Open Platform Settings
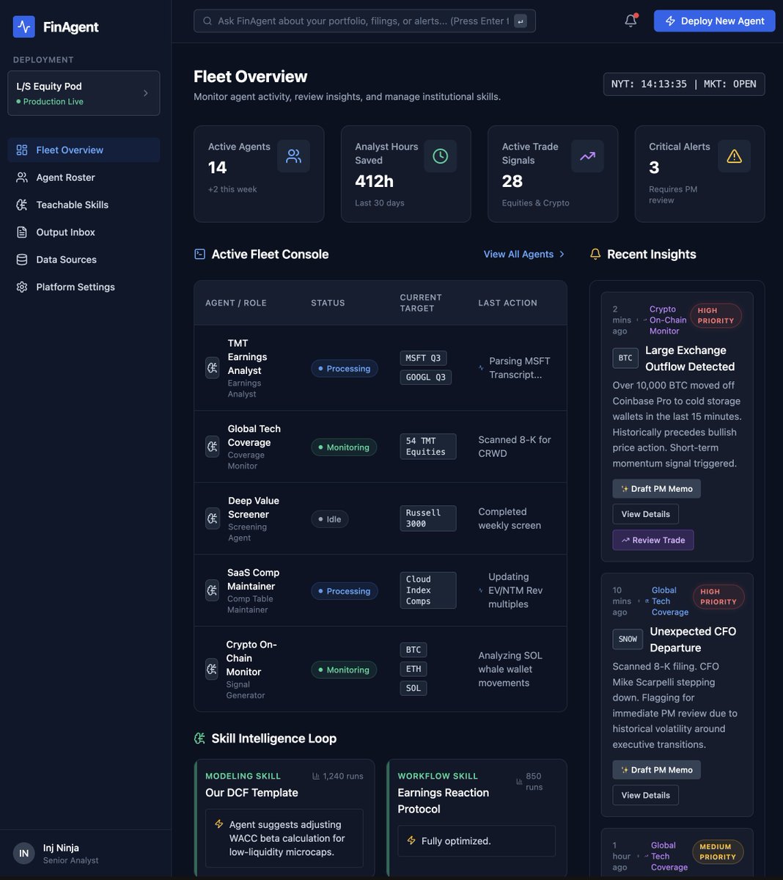783x880 pixels. coord(84,287)
